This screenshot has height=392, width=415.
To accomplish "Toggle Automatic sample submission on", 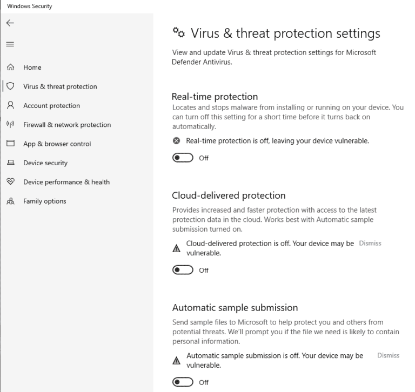I will [183, 382].
